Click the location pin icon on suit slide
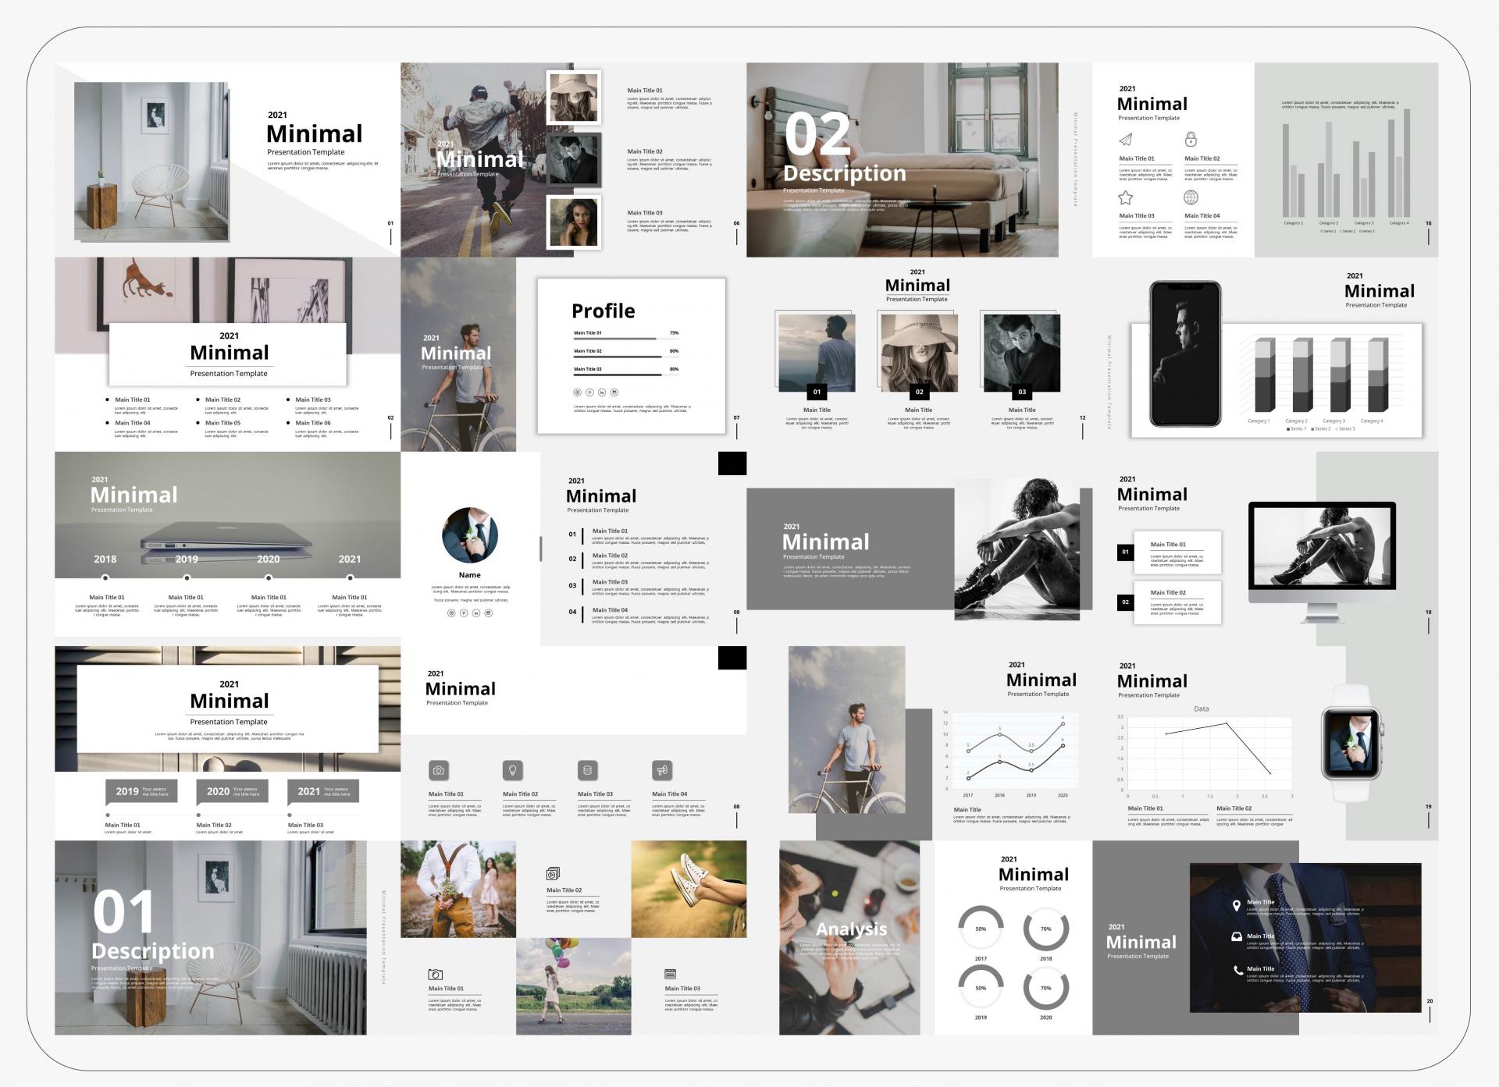 1236,905
